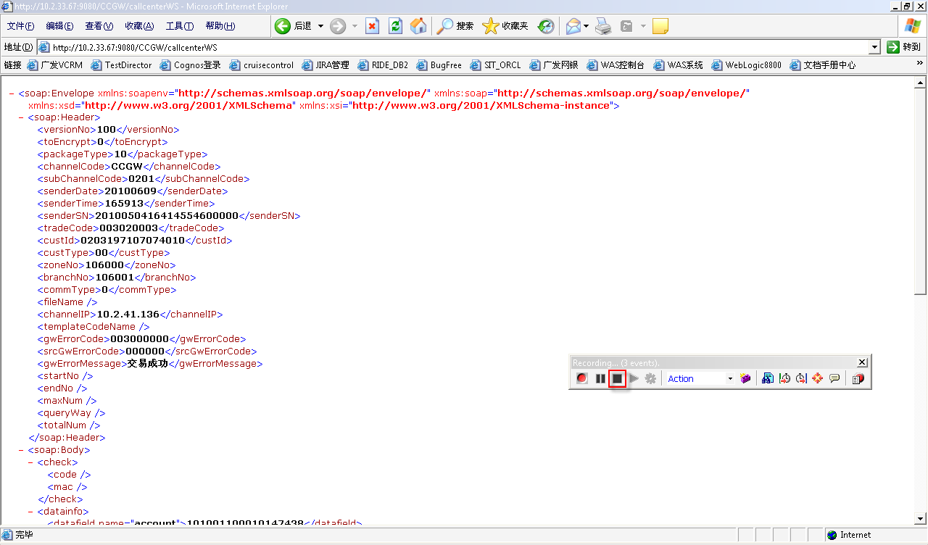Click the vertical scrollbar thumb
Image resolution: width=928 pixels, height=545 pixels.
point(921,190)
